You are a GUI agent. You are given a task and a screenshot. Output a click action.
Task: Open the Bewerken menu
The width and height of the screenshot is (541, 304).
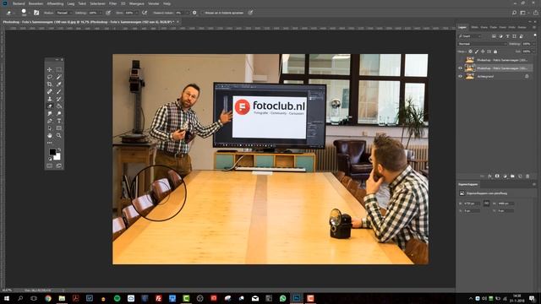point(36,3)
